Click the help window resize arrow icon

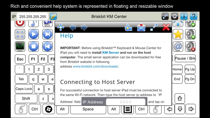tap(154, 27)
